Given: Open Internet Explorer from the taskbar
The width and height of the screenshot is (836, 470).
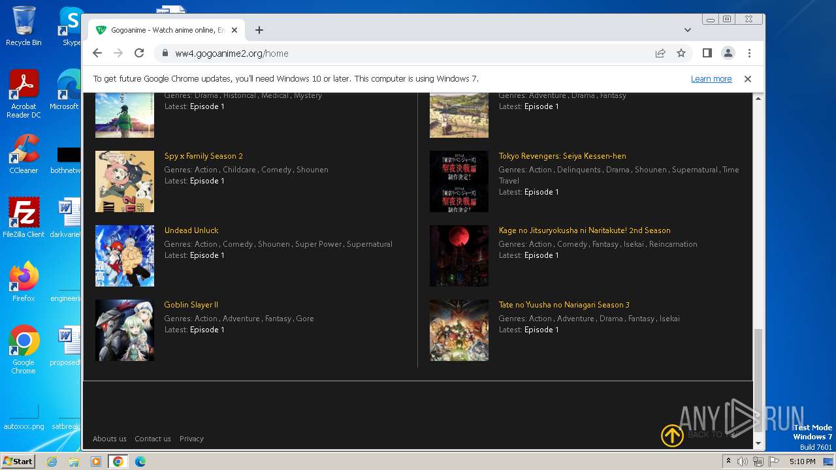Looking at the screenshot, I should 52,462.
